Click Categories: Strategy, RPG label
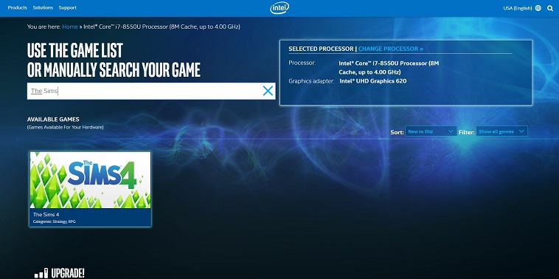 [x=54, y=221]
